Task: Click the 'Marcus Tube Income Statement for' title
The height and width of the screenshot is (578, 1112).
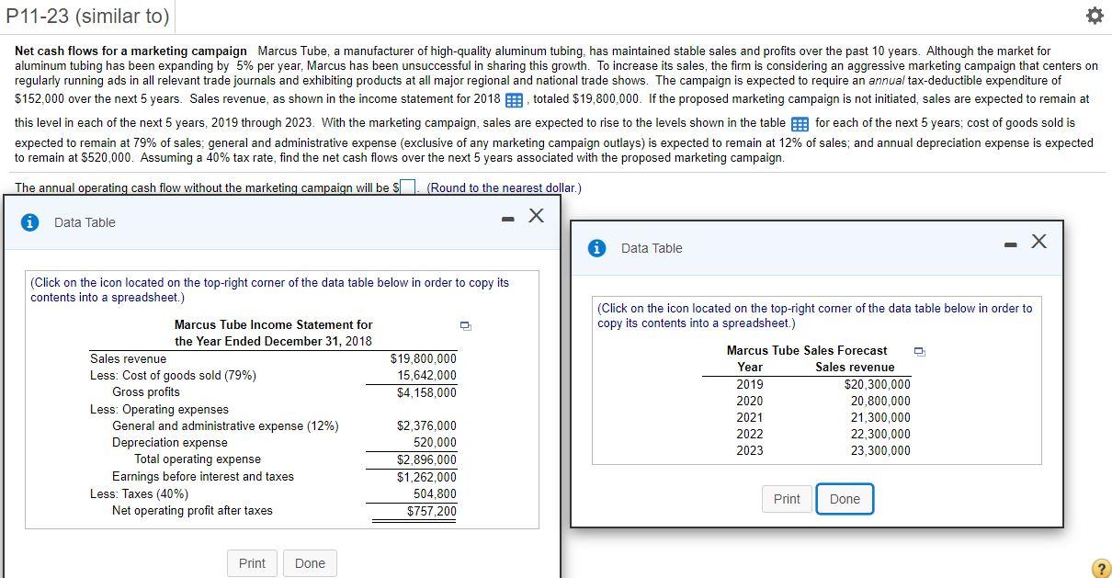Action: (274, 325)
